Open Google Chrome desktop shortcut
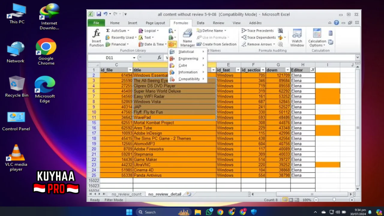Image resolution: width=384 pixels, height=216 pixels. pyautogui.click(x=46, y=52)
